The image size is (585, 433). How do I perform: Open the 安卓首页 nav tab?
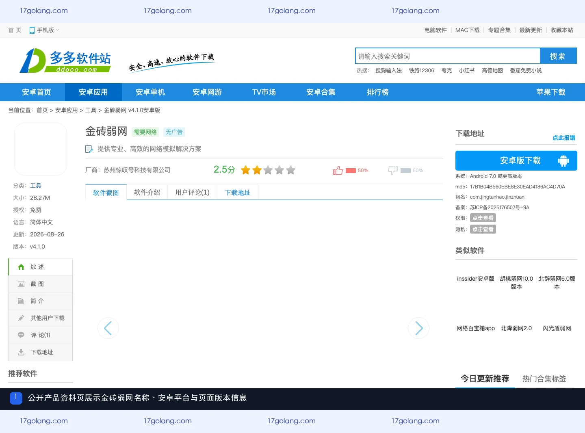pyautogui.click(x=37, y=92)
